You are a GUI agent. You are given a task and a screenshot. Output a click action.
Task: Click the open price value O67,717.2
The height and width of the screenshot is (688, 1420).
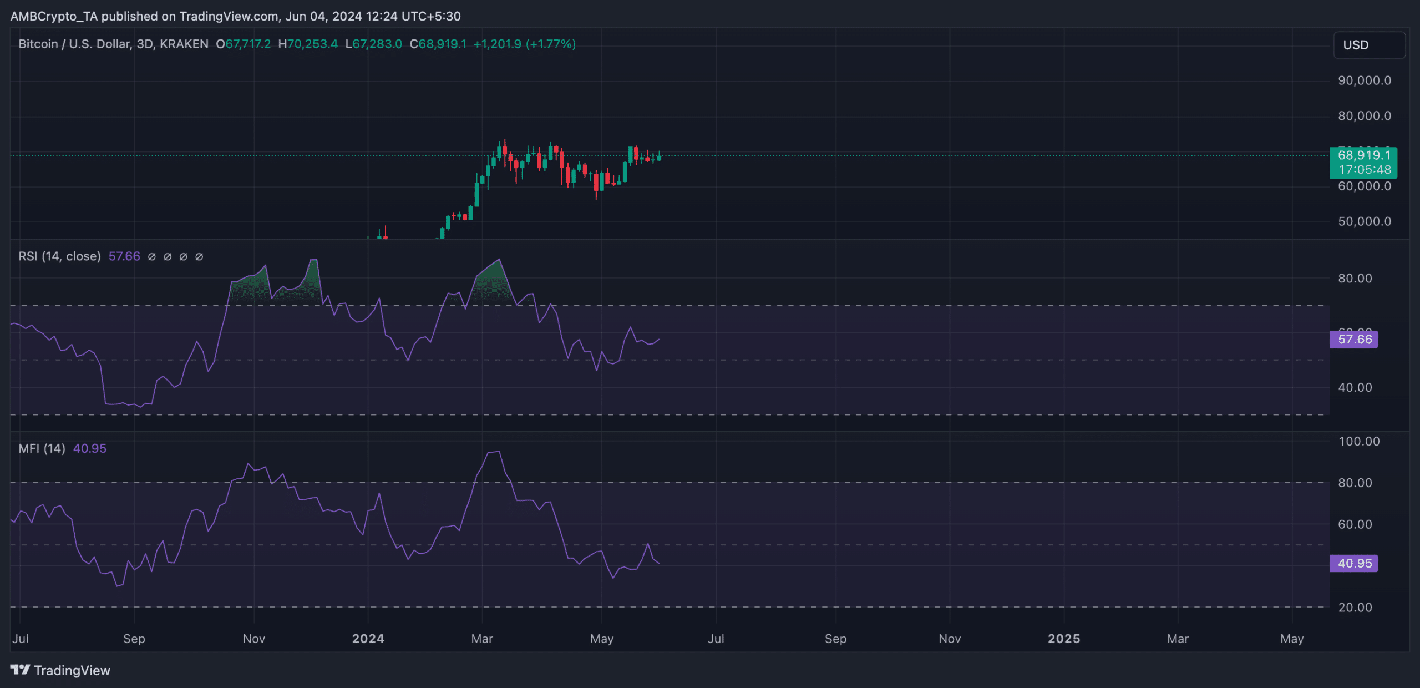244,44
